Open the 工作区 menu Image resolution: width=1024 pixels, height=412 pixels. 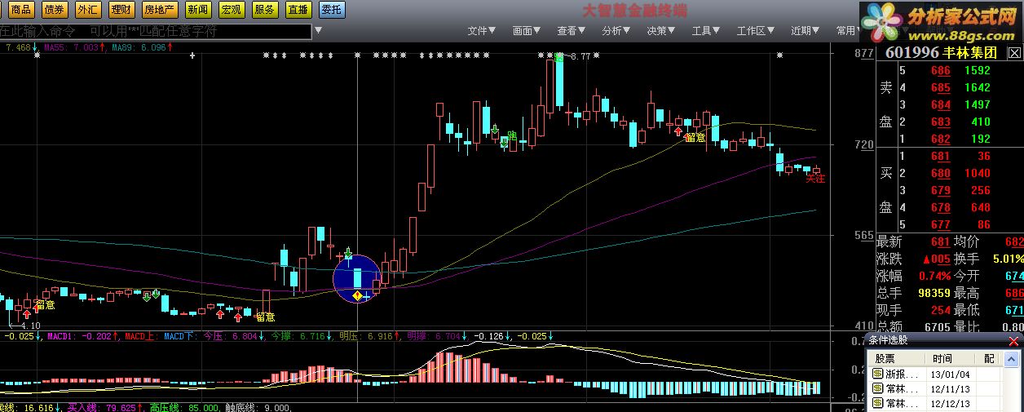pyautogui.click(x=756, y=31)
